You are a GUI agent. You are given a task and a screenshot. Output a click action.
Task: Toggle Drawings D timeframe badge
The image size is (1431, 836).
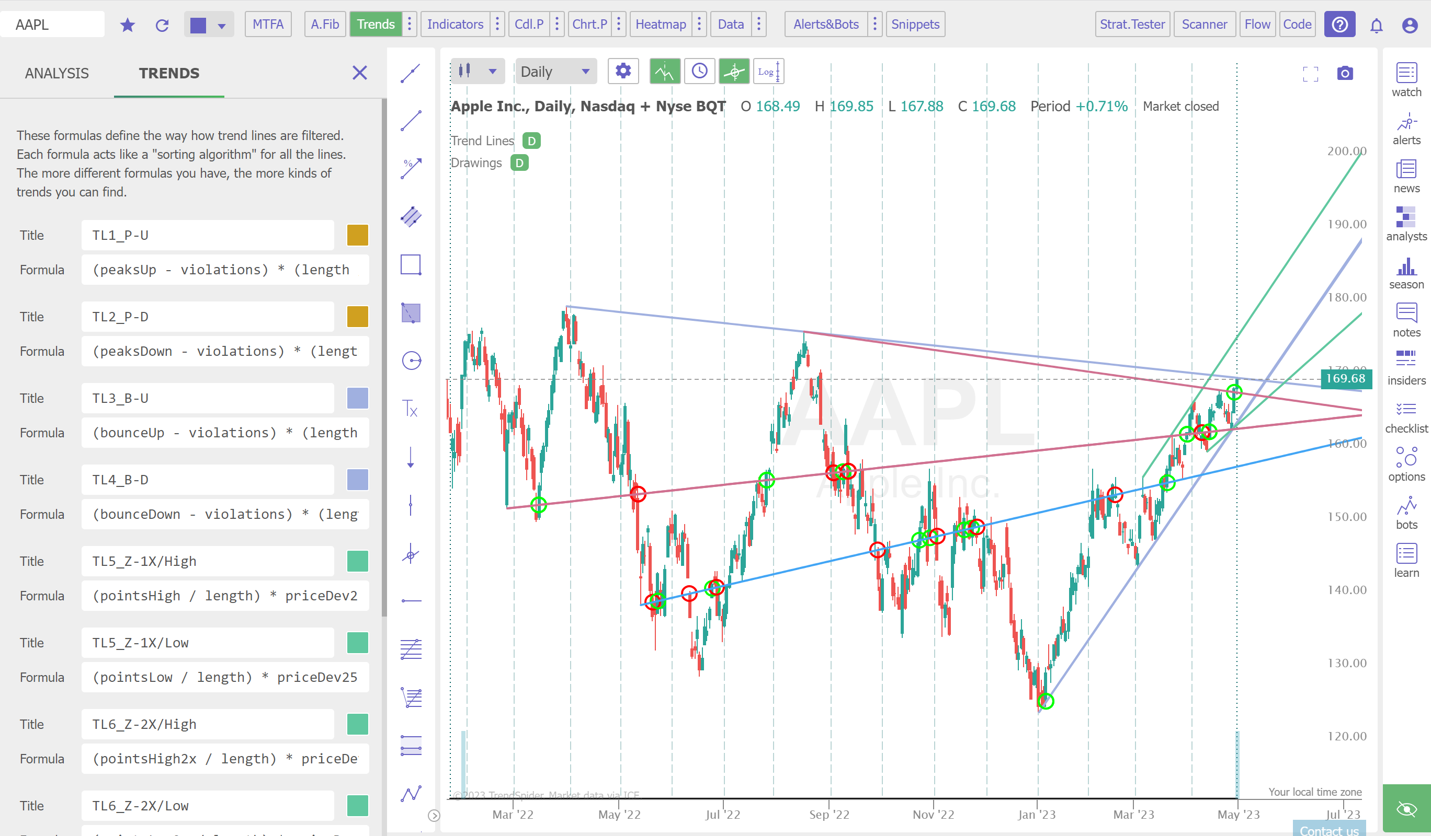tap(519, 163)
